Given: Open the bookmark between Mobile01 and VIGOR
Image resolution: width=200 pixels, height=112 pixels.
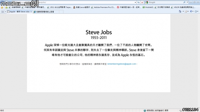Looking at the screenshot, I should click(162, 7).
